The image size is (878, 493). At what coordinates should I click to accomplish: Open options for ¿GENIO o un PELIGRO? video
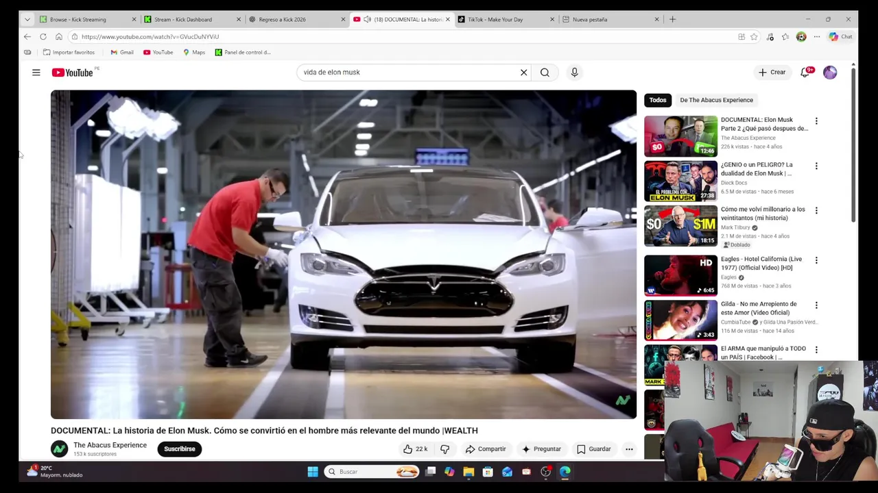click(x=816, y=166)
